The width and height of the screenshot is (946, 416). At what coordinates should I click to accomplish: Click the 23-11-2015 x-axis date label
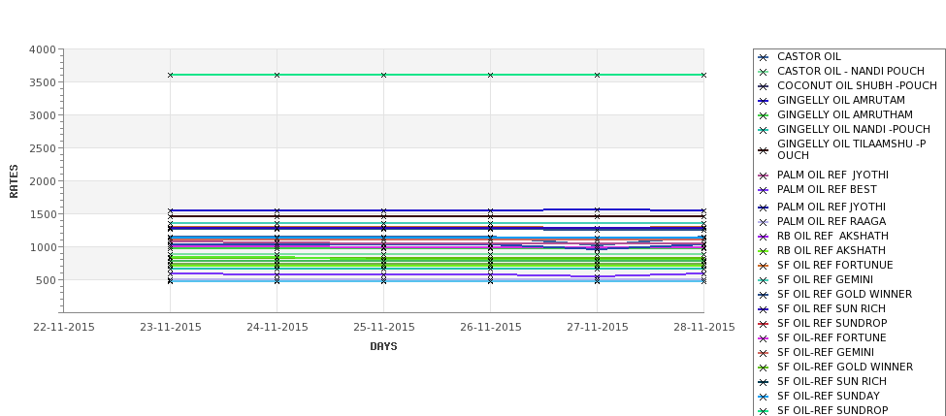click(171, 327)
